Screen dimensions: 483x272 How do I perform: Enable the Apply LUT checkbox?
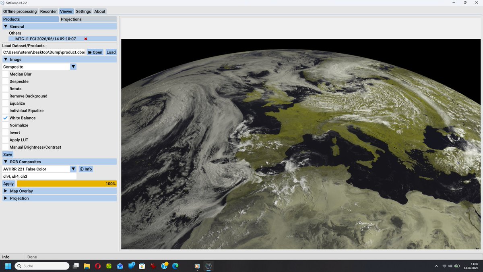tap(5, 140)
